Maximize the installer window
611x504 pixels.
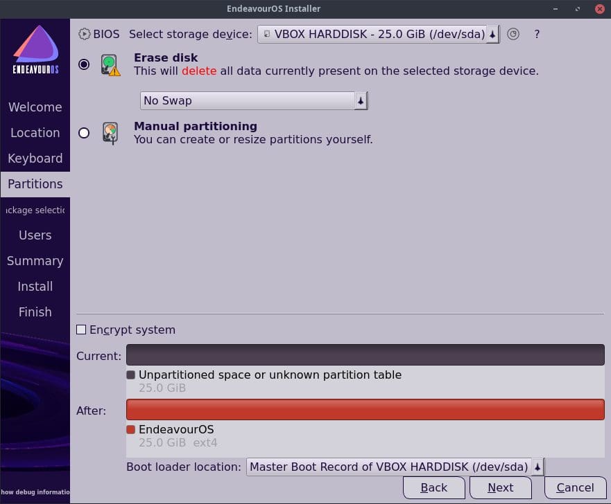point(578,9)
